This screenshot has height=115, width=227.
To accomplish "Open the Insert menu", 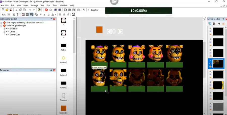I will pos(26,5).
